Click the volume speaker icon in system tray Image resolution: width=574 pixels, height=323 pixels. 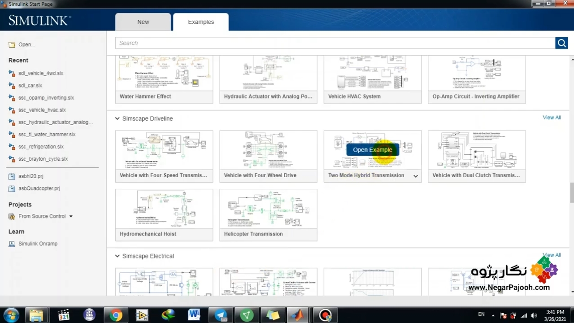click(x=534, y=315)
